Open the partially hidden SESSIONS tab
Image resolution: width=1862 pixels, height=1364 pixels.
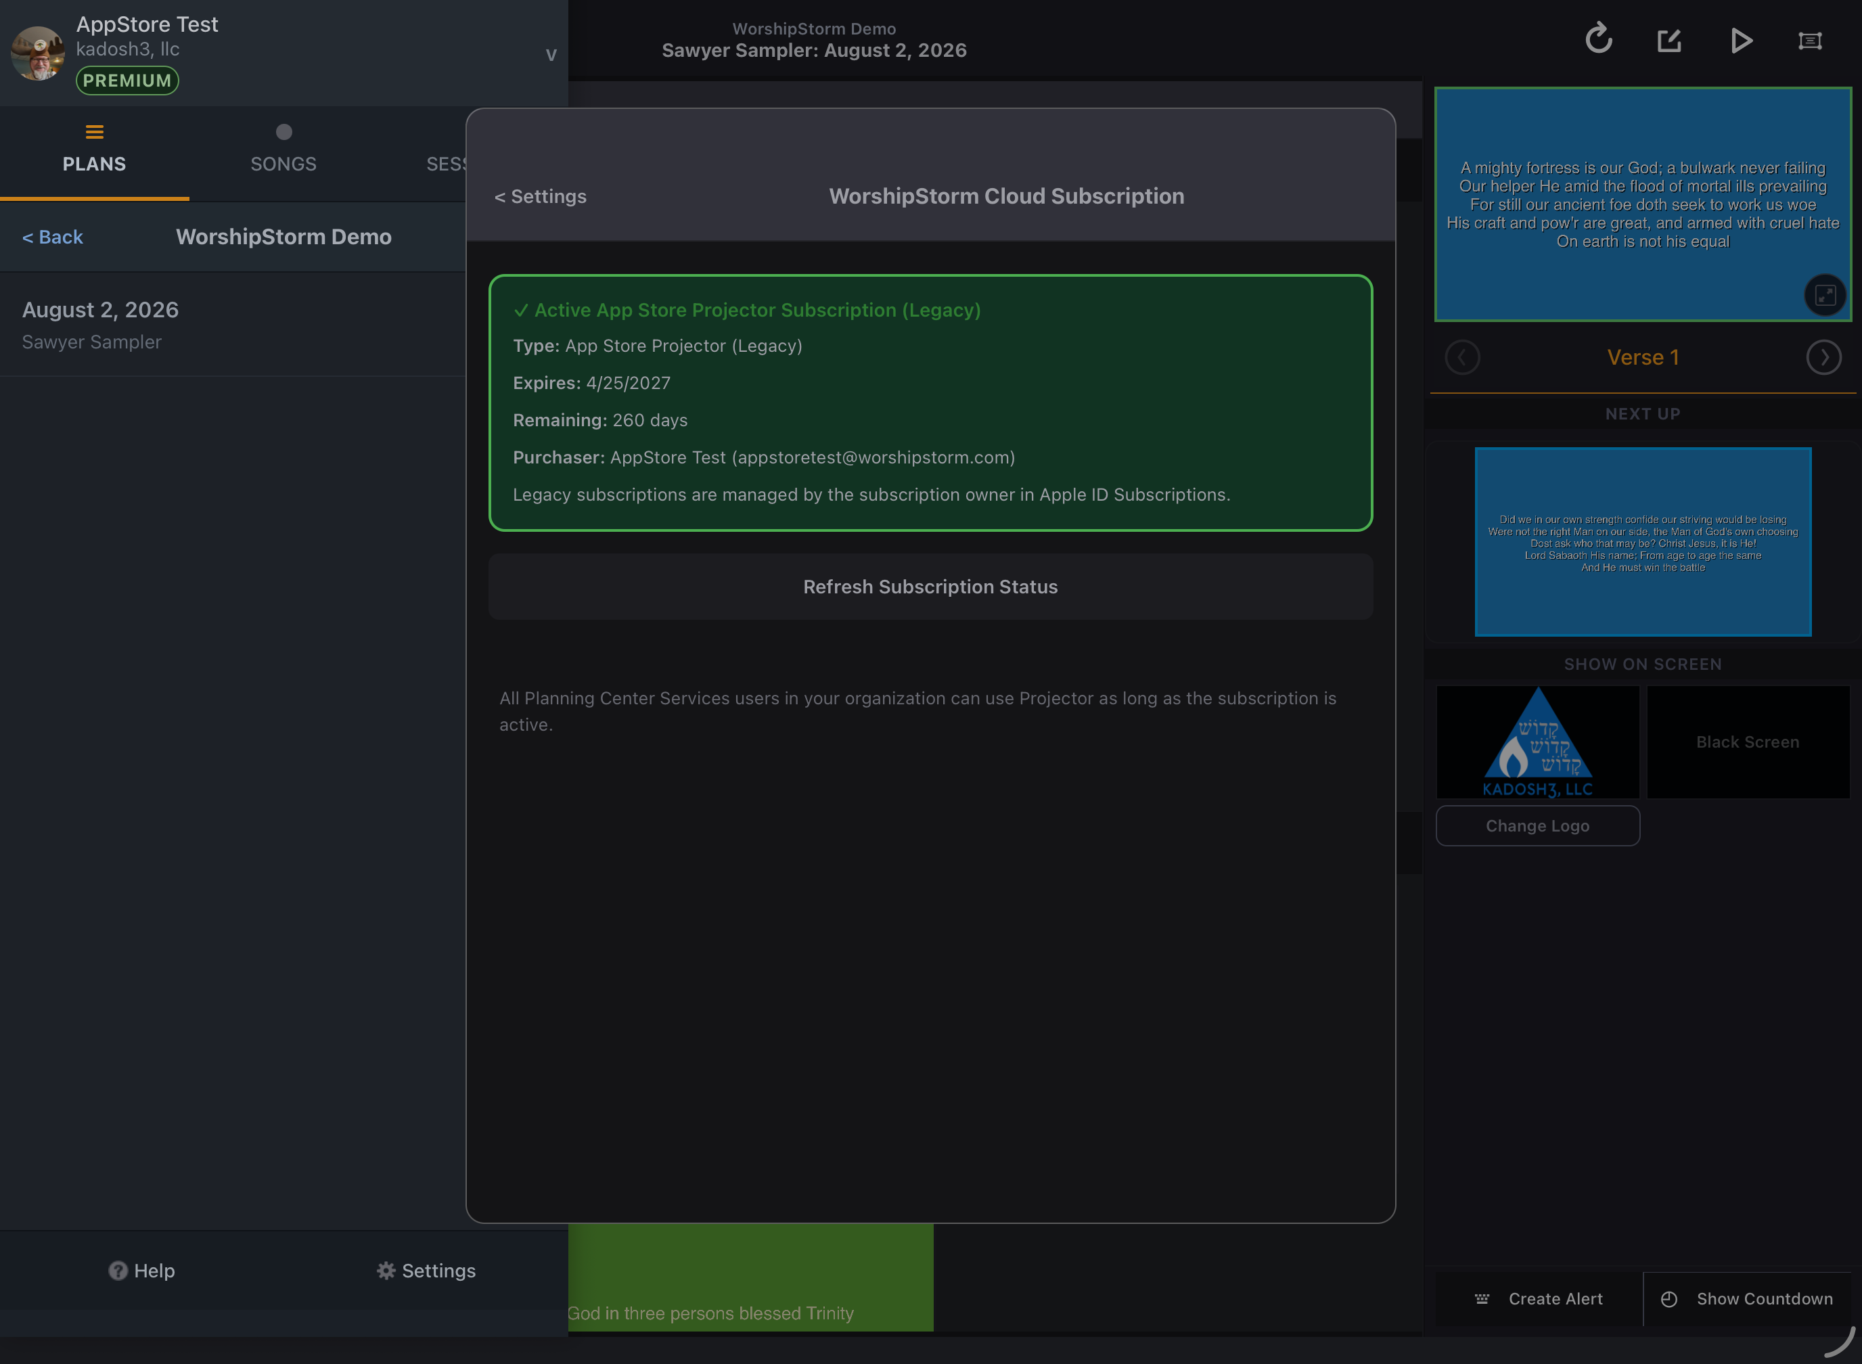446,164
